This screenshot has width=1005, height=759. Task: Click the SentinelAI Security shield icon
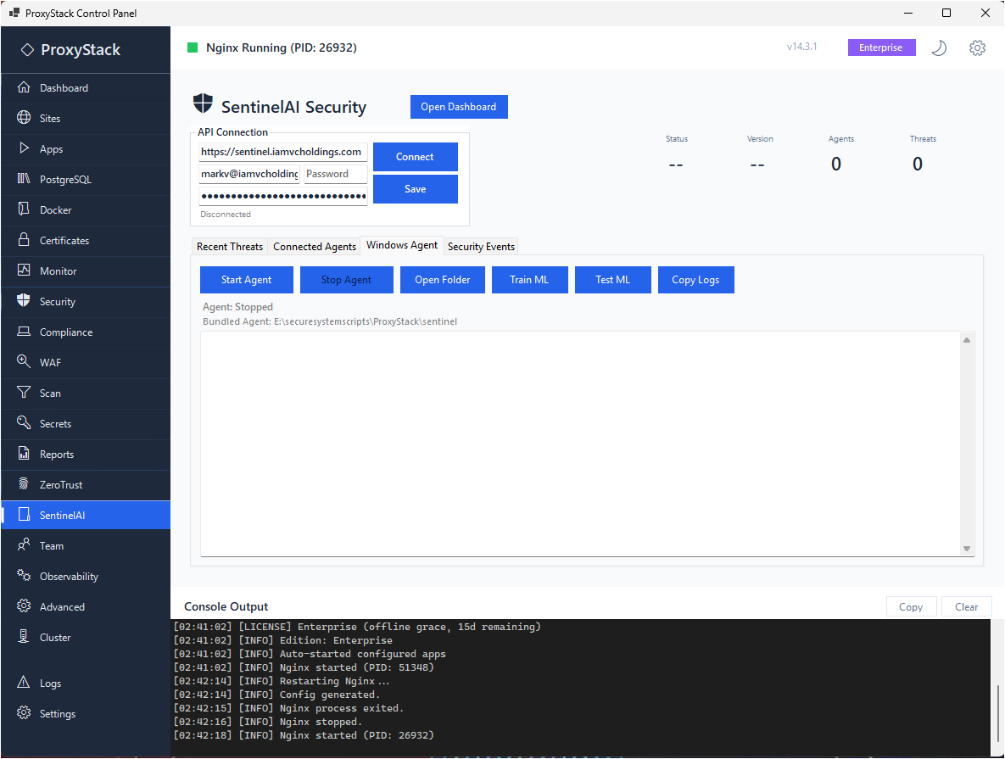(203, 103)
